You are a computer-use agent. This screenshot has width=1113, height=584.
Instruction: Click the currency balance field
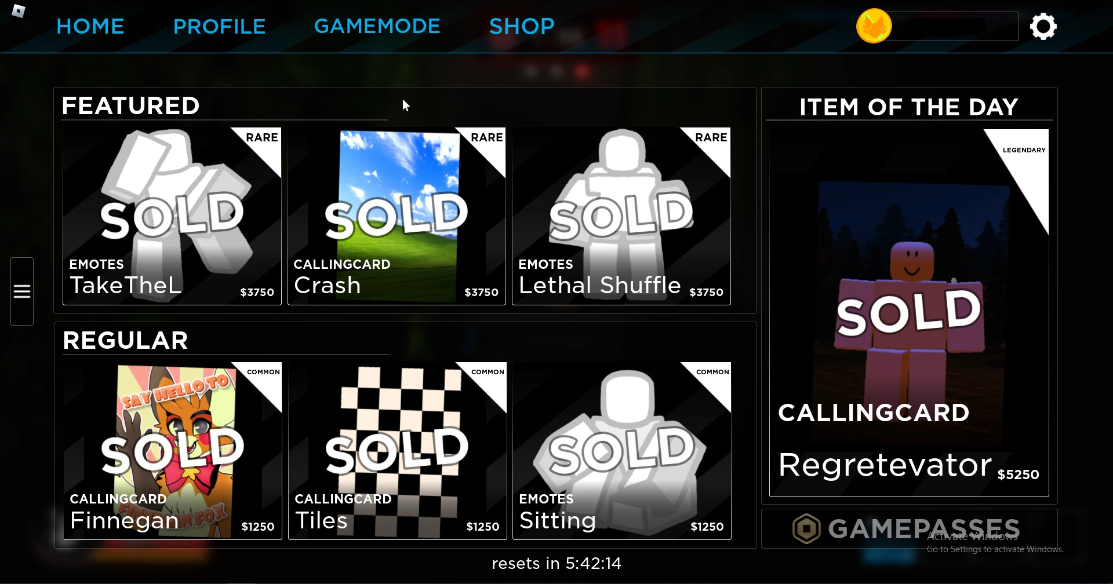click(x=954, y=27)
